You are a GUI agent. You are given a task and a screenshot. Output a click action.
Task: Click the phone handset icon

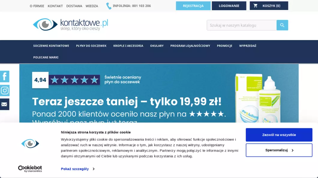(109, 6)
